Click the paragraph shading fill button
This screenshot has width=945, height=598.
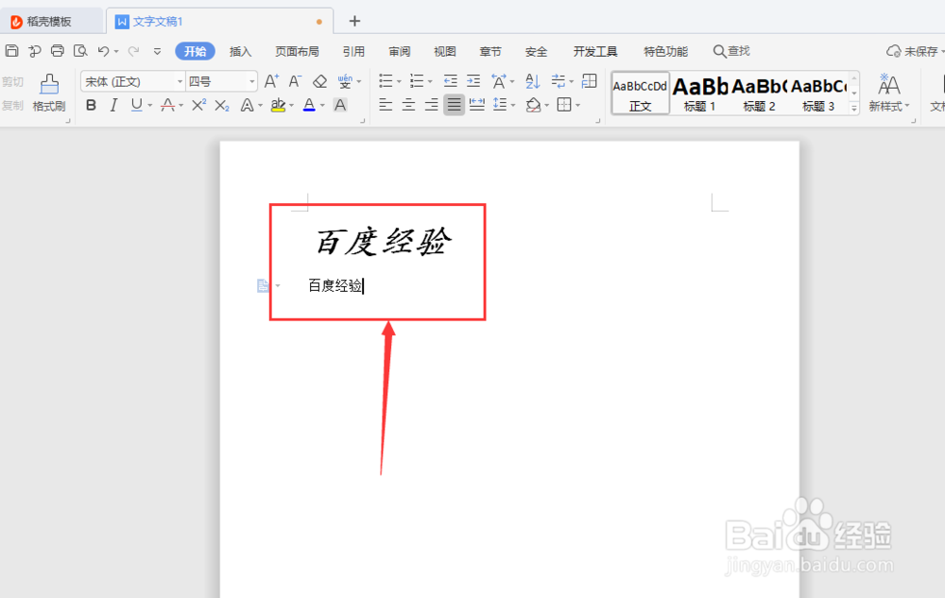tap(533, 106)
